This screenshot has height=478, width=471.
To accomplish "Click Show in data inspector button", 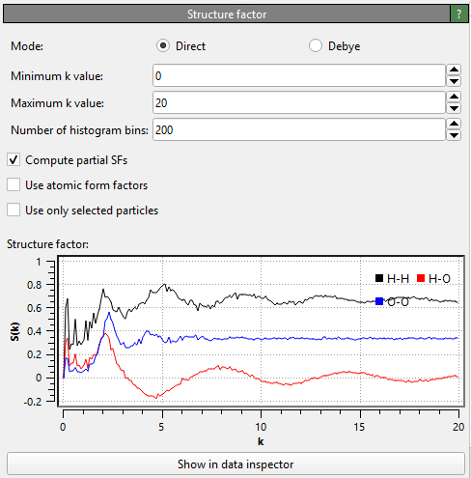I will click(x=235, y=464).
